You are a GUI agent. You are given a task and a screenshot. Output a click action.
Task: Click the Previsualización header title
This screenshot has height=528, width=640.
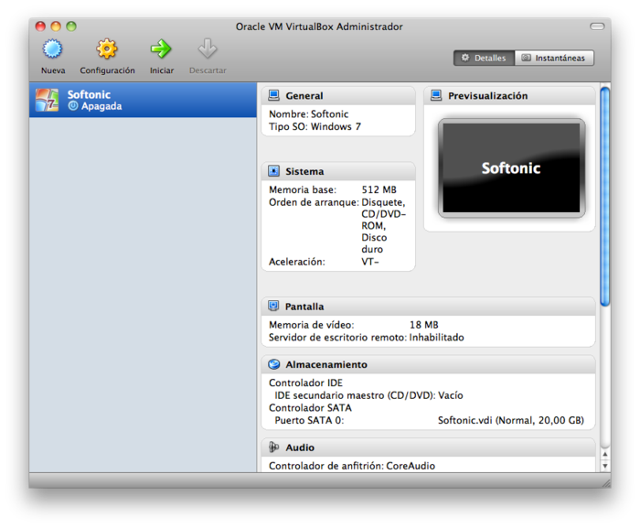point(487,96)
